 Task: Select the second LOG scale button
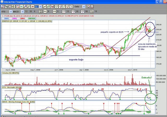point(60,7)
